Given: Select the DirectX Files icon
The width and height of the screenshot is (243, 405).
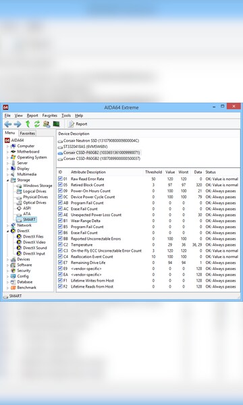Looking at the screenshot, I should pos(19,237).
